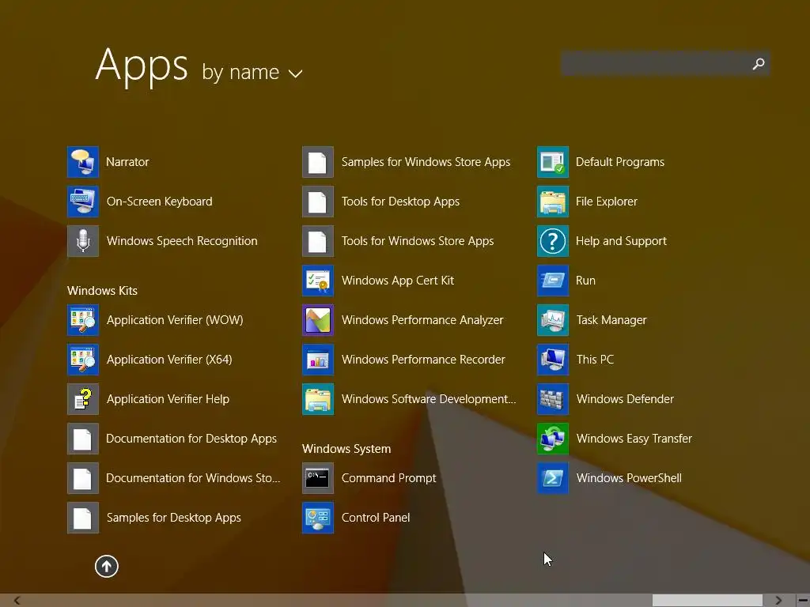Image resolution: width=810 pixels, height=607 pixels.
Task: Click the 'Windows Performance Analyzer' label
Action: coord(422,320)
